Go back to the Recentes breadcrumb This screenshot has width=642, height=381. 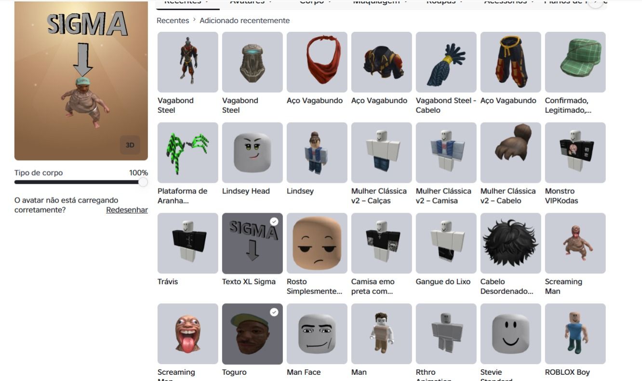[173, 20]
